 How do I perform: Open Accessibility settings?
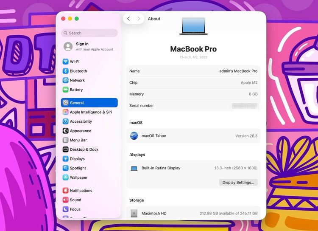89,121
